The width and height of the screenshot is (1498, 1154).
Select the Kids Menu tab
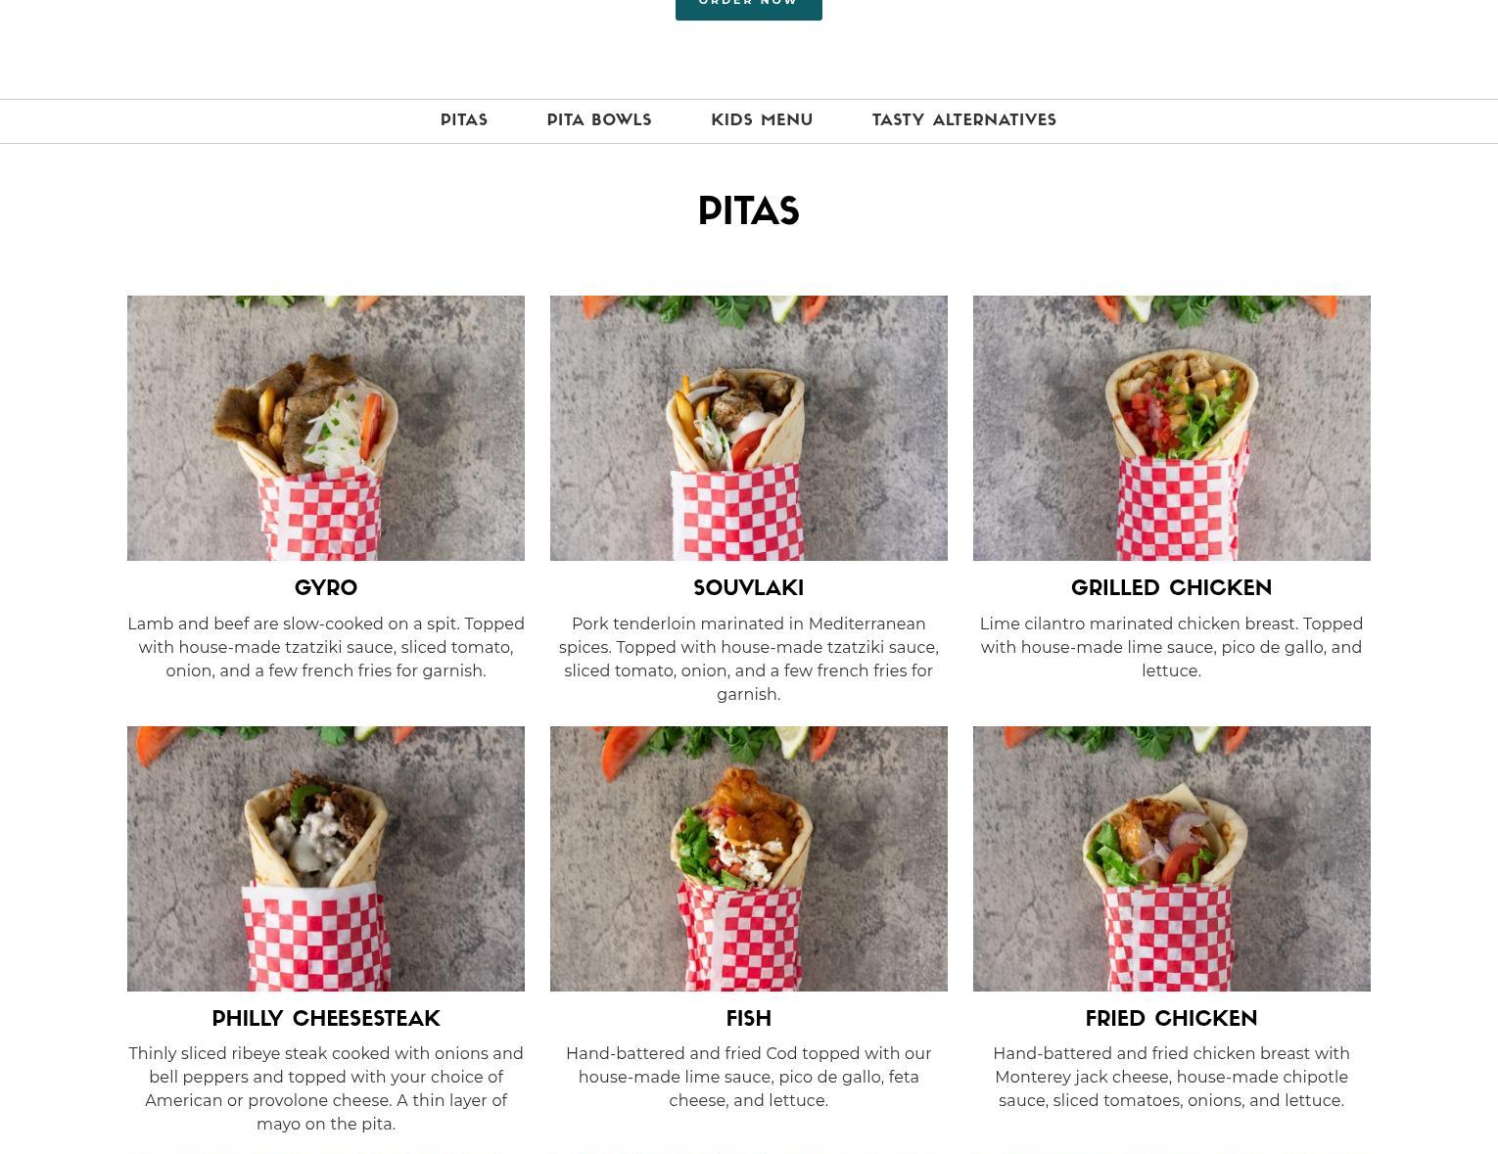(762, 120)
